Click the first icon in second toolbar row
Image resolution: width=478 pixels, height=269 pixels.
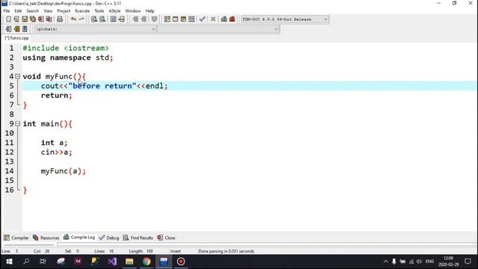[8, 29]
